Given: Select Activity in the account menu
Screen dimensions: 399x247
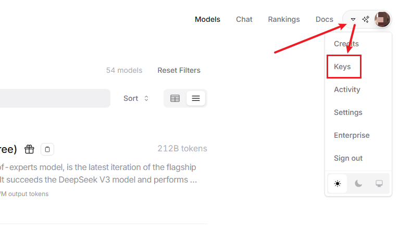Looking at the screenshot, I should pos(347,89).
